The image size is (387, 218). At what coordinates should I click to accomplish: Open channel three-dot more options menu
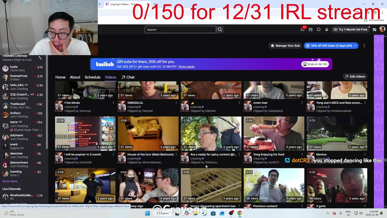(x=364, y=46)
